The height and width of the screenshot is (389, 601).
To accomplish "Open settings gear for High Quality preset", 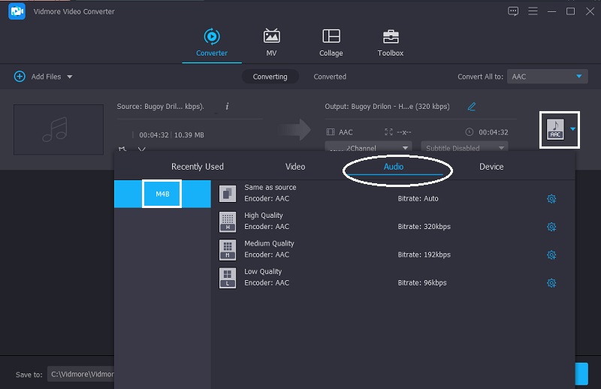I will (x=551, y=227).
